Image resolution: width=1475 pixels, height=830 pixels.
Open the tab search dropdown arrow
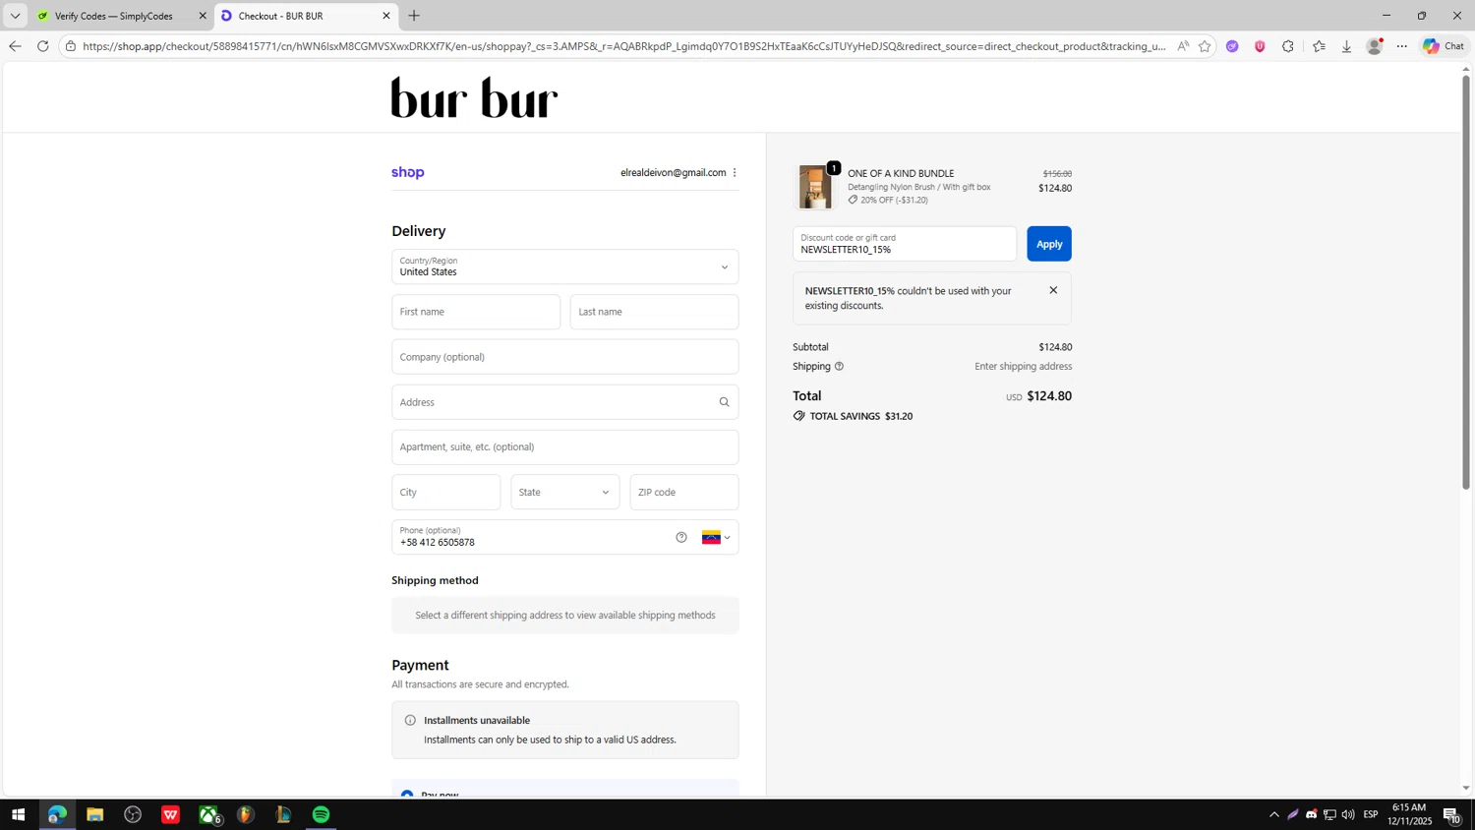point(15,16)
